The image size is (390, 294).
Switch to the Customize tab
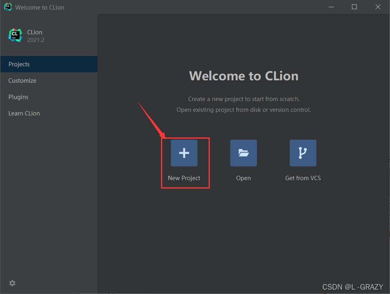coord(49,81)
